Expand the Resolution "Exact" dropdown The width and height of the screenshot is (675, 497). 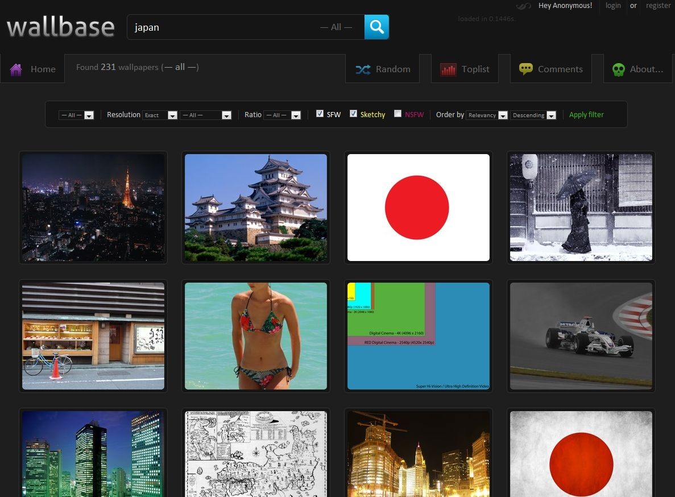click(160, 115)
